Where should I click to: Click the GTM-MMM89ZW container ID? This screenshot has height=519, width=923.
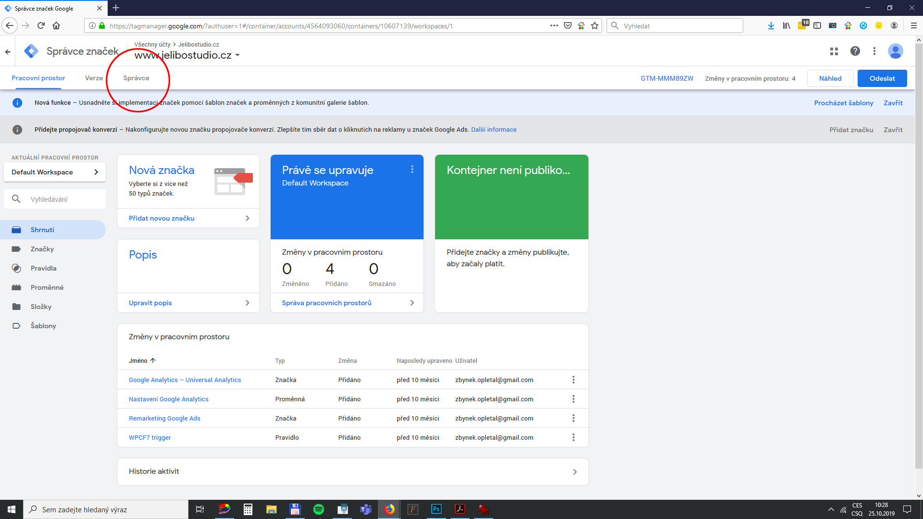[x=667, y=78]
